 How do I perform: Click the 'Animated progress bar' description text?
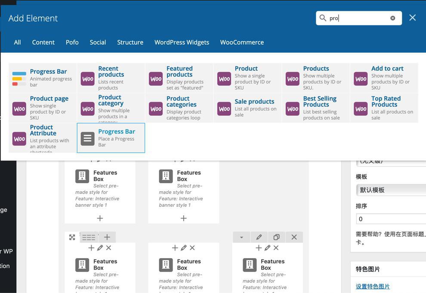pyautogui.click(x=51, y=82)
